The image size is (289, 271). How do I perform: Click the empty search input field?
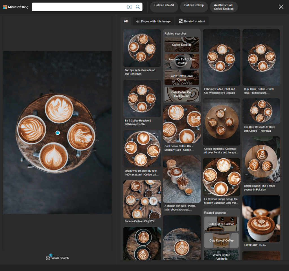(79, 7)
